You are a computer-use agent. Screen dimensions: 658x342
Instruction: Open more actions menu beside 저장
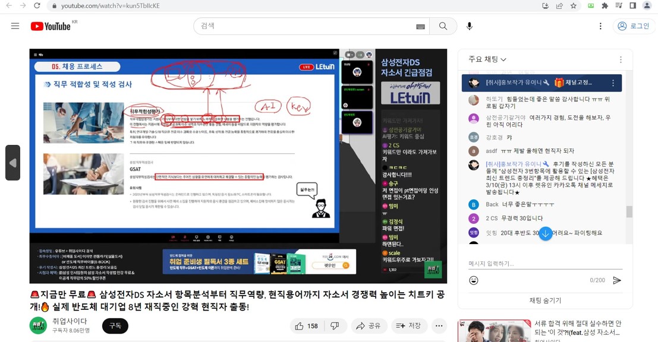coord(439,326)
